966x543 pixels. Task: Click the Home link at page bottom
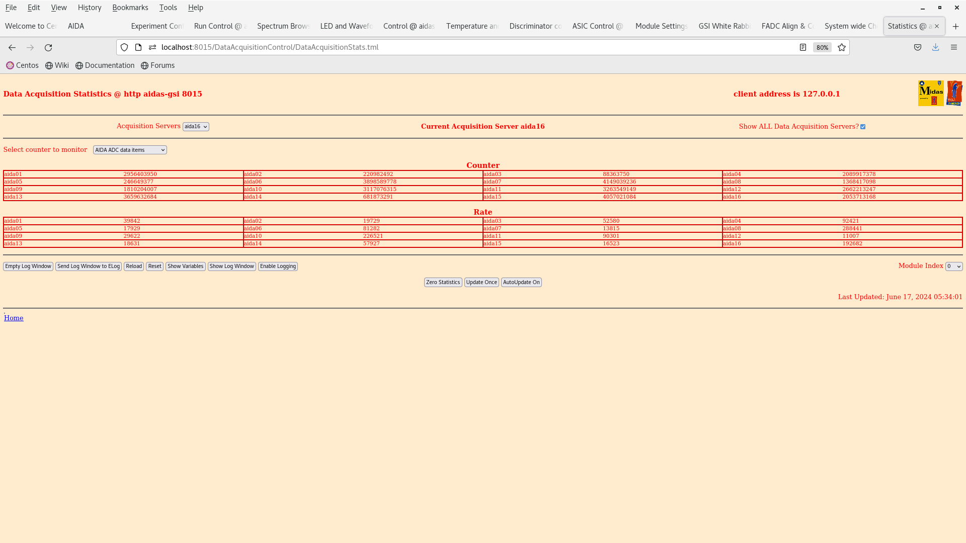tap(13, 318)
